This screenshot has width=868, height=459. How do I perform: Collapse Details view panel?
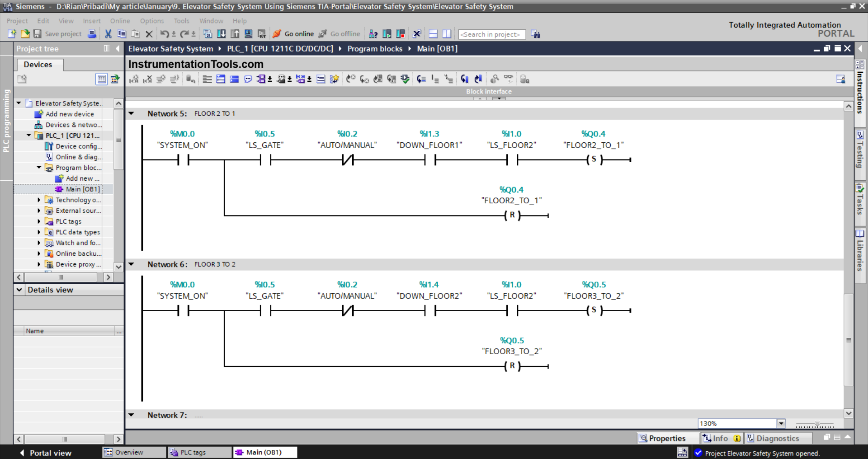point(19,290)
